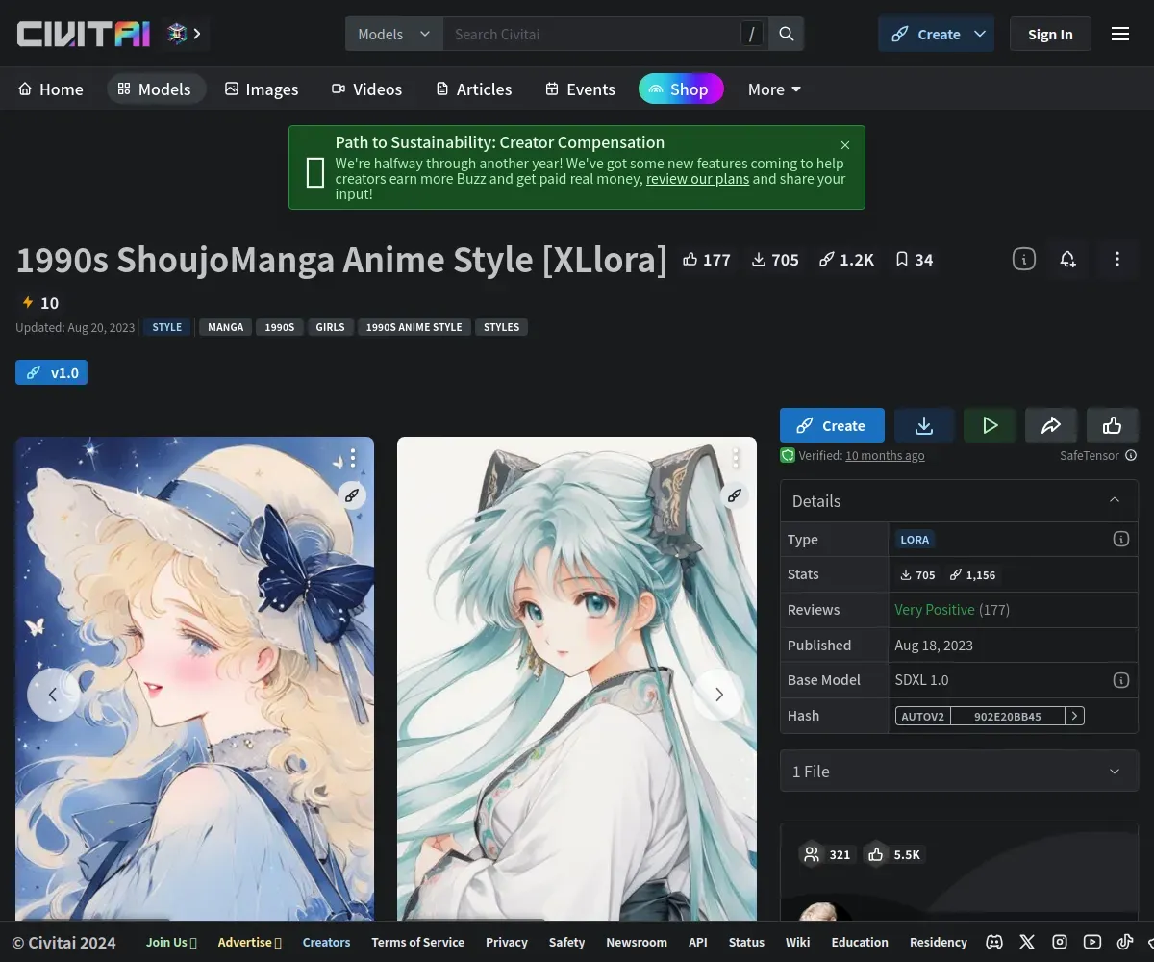Open the Videos tab
Screen dimensions: 1154x962
[x=367, y=89]
